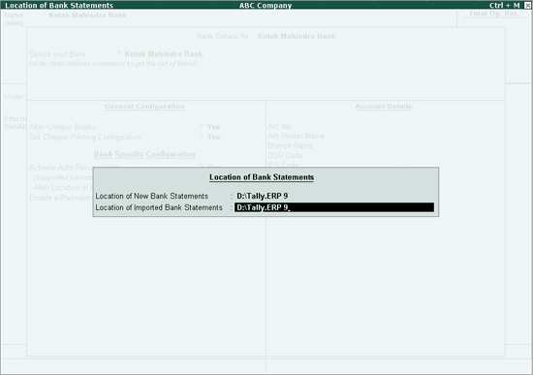Click the note about Internet connection
This screenshot has width=533, height=375.
(x=113, y=64)
